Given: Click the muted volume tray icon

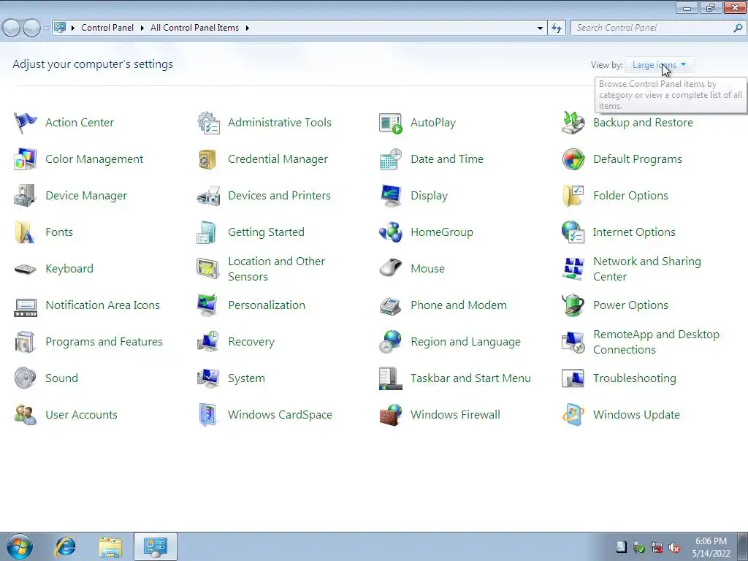Looking at the screenshot, I should click(674, 548).
